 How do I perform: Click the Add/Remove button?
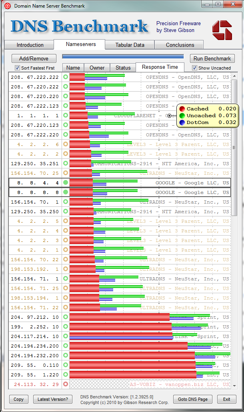point(34,58)
